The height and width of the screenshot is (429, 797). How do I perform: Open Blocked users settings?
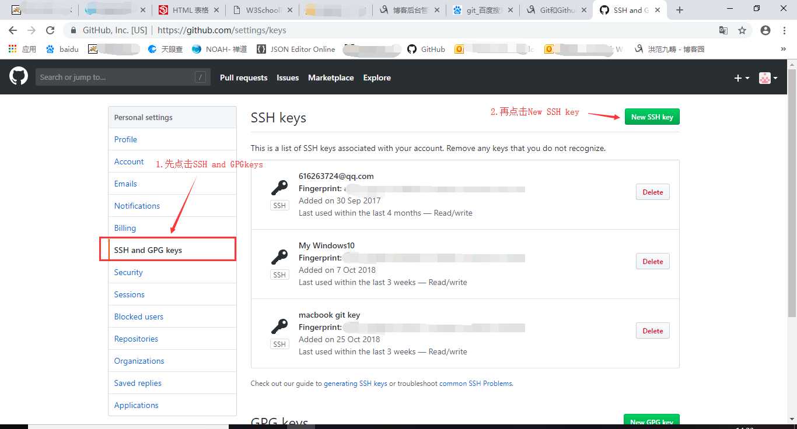click(172, 317)
